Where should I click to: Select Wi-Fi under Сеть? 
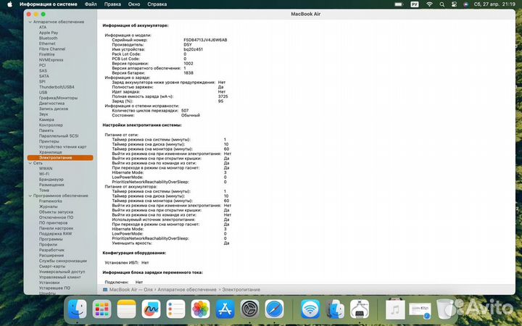[x=44, y=174]
